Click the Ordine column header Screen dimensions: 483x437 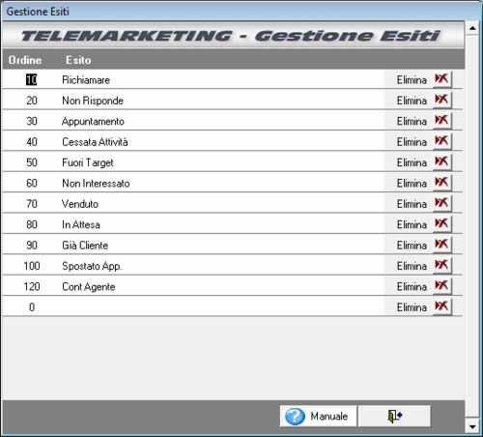[25, 60]
